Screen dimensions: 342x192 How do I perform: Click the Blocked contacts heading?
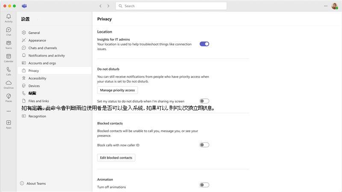point(110,123)
